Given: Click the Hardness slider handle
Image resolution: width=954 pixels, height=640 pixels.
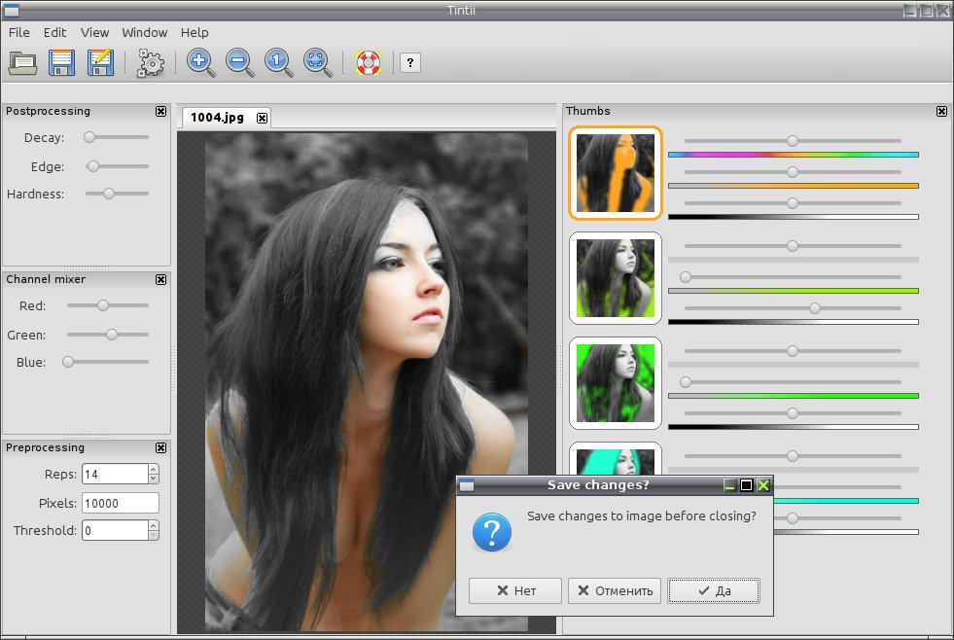Looking at the screenshot, I should coord(108,194).
